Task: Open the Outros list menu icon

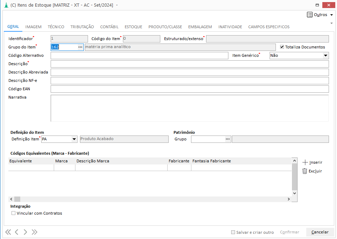Action: click(309, 15)
